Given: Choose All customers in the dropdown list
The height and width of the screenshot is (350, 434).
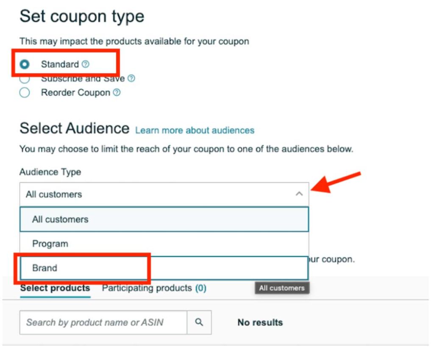Looking at the screenshot, I should pos(164,219).
